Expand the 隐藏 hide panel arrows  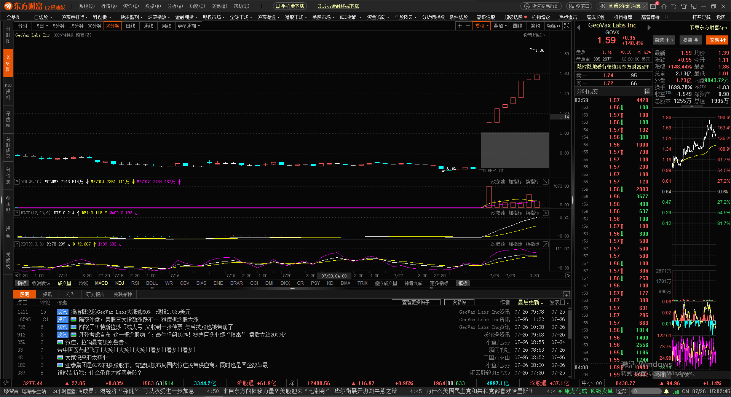(x=553, y=26)
